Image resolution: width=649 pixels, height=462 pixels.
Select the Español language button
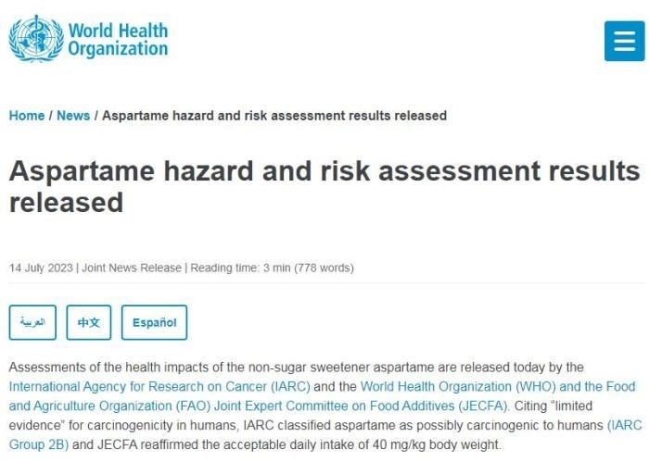154,322
